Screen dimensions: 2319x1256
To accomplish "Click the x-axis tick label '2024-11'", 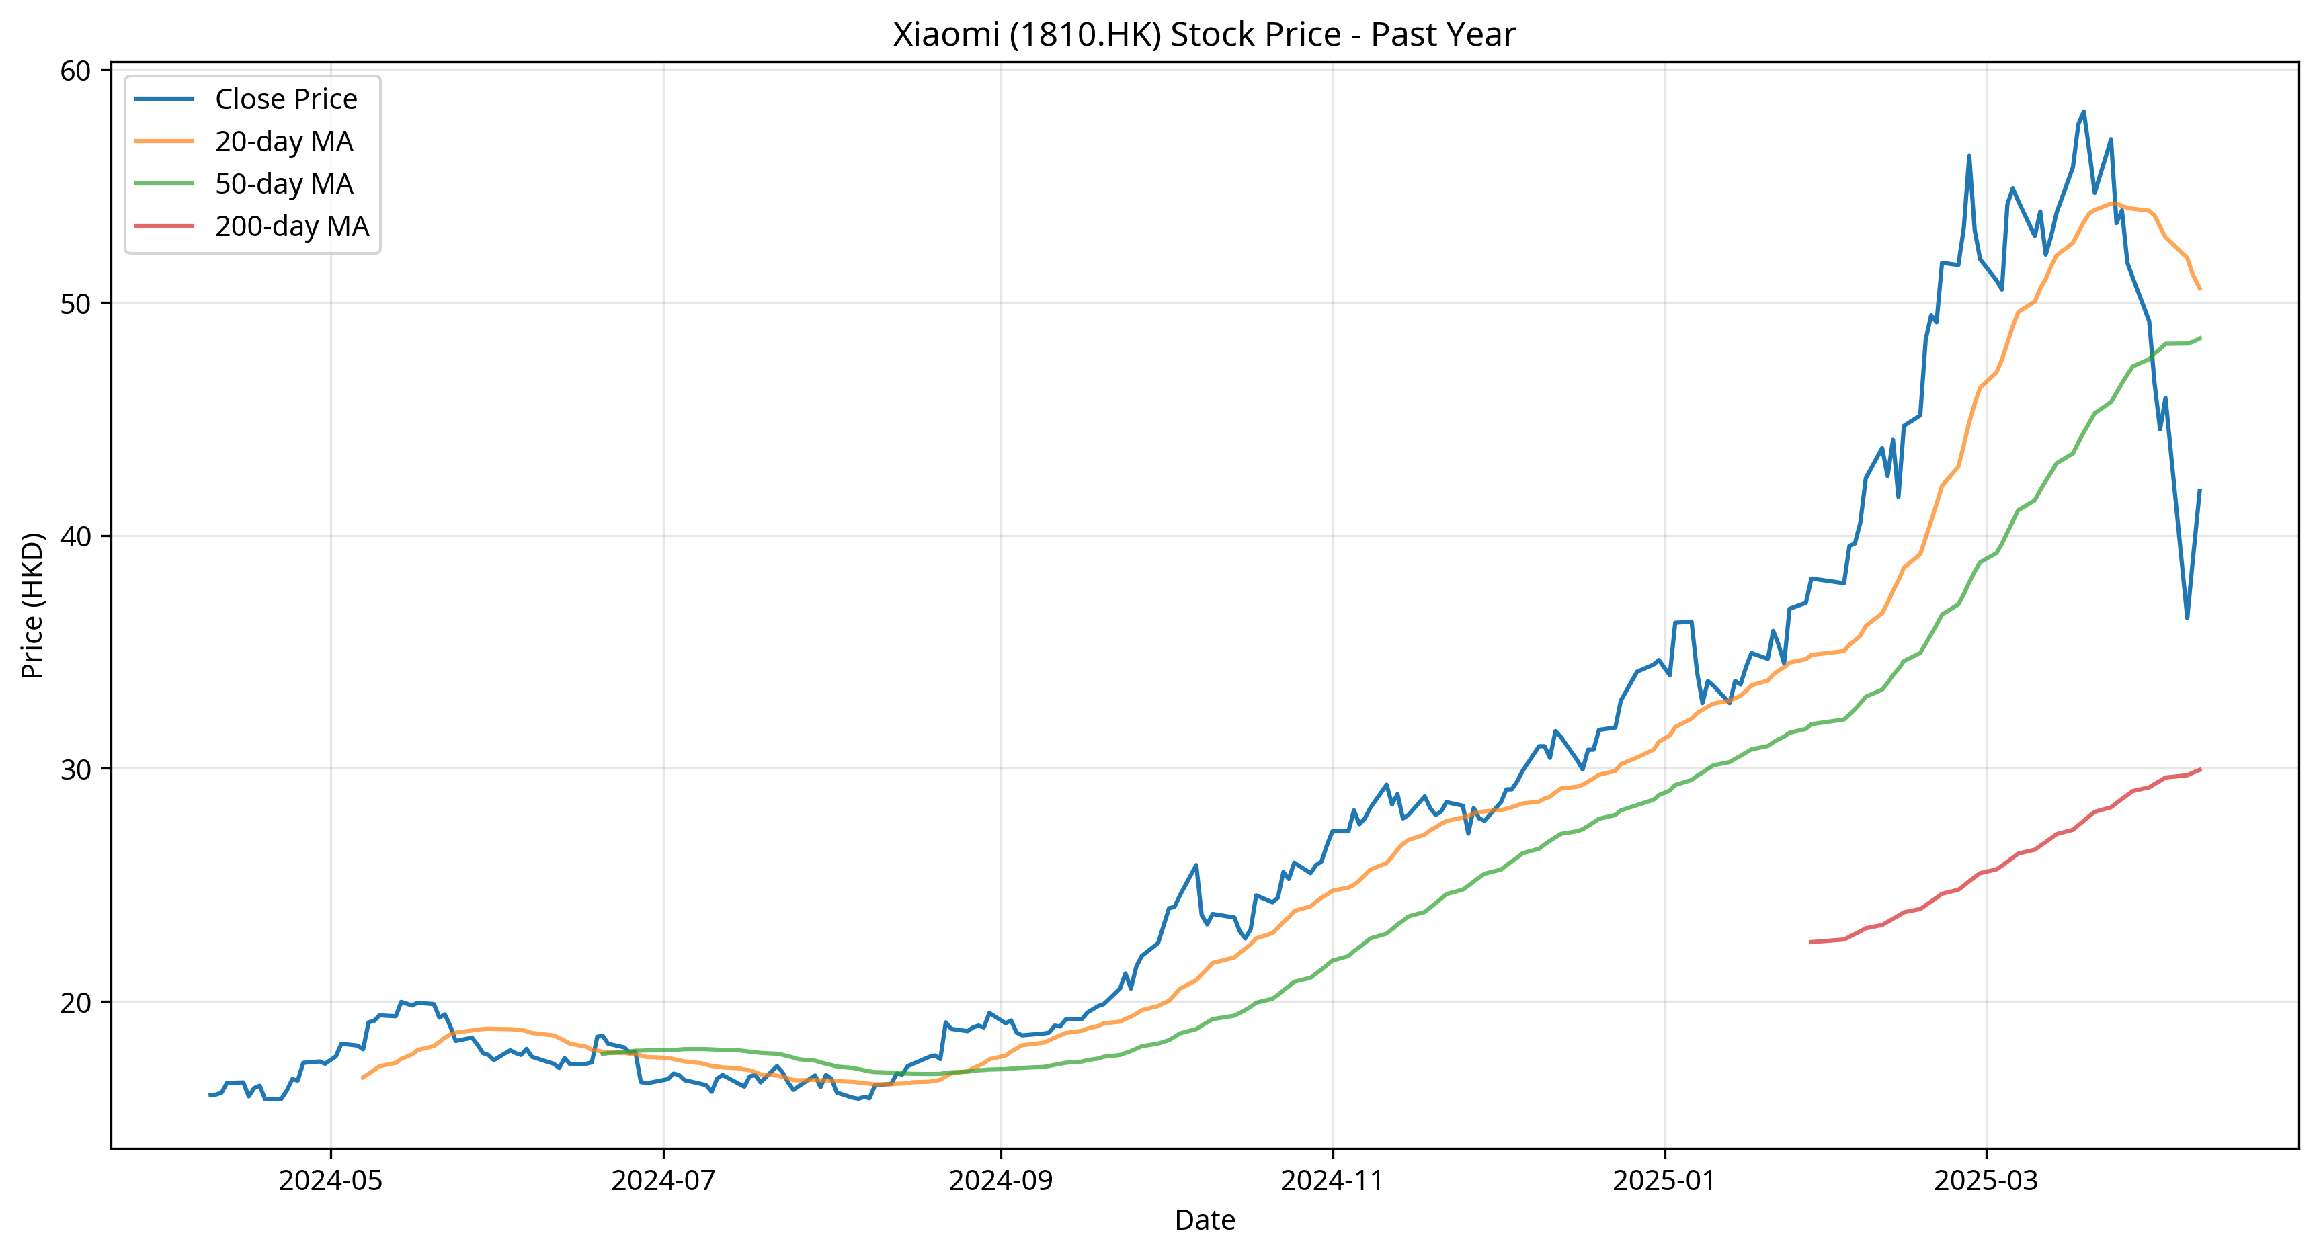I will pos(1332,1181).
